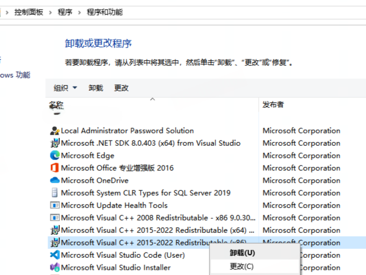Select Microsoft Visual Studio Installer entry
This screenshot has width=366, height=275.
(116, 267)
